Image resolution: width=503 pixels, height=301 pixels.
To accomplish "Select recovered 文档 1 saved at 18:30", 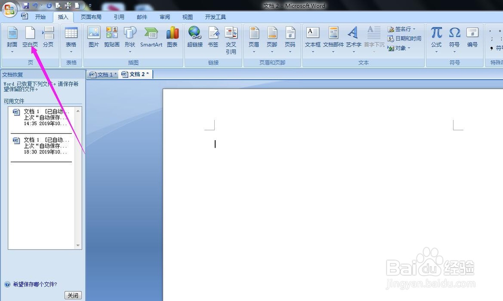I will [x=41, y=146].
